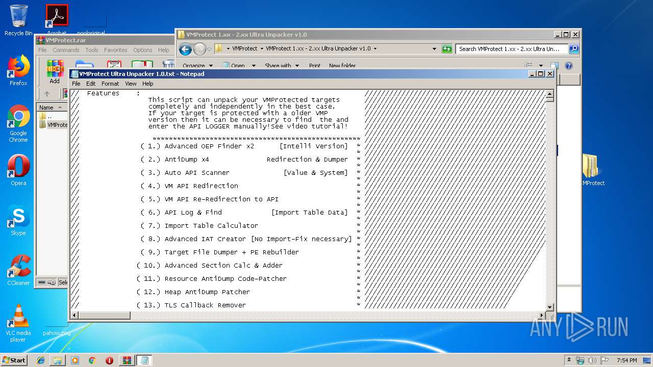Open Skype desktop icon
This screenshot has height=367, width=653.
tap(18, 220)
